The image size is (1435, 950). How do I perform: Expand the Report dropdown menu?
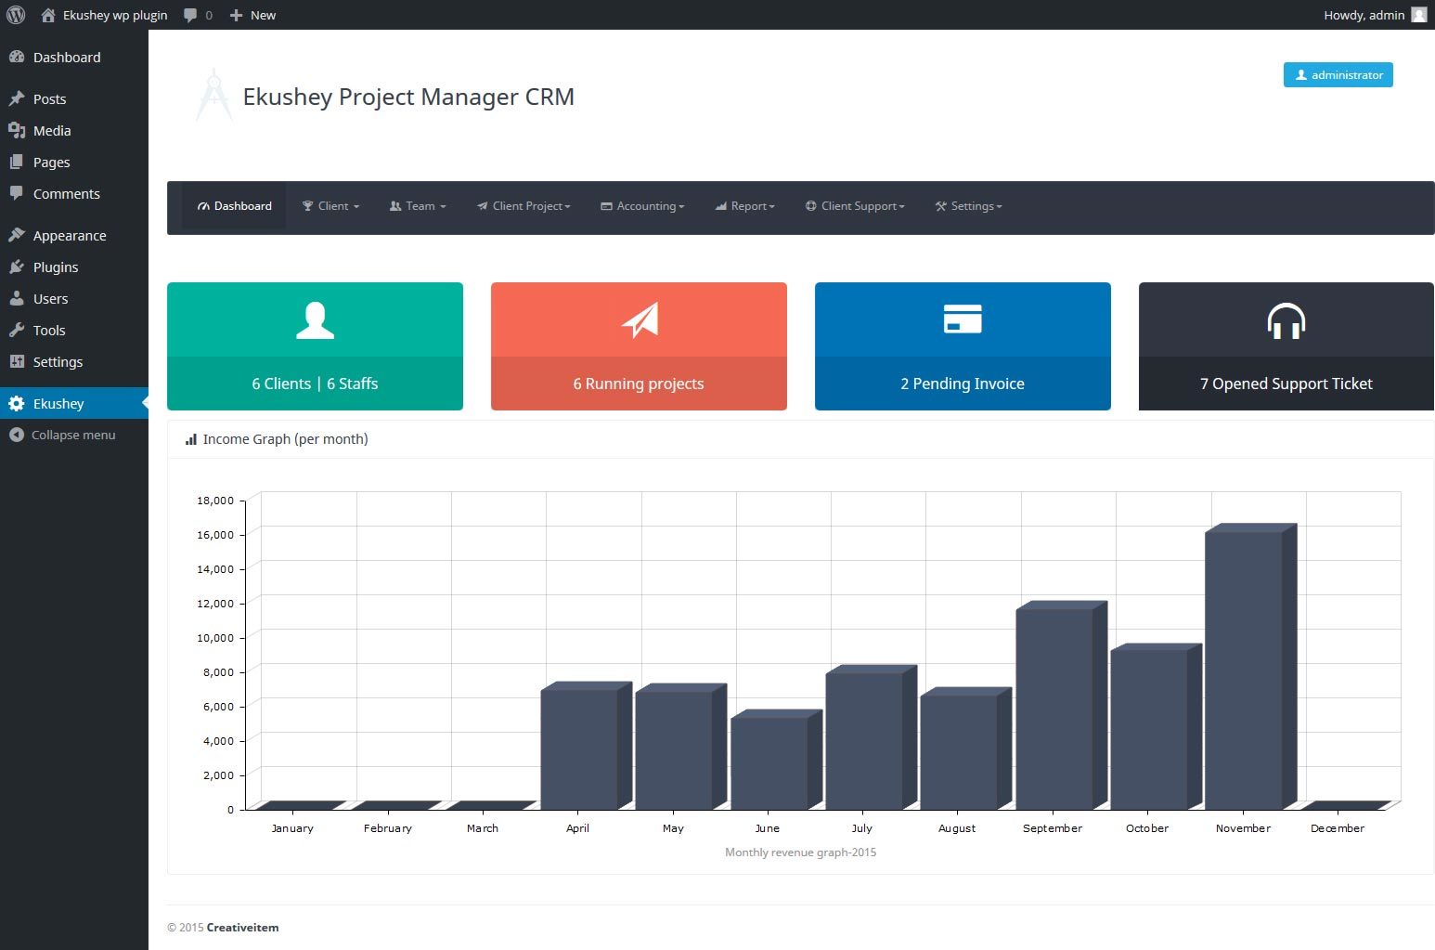pyautogui.click(x=744, y=206)
